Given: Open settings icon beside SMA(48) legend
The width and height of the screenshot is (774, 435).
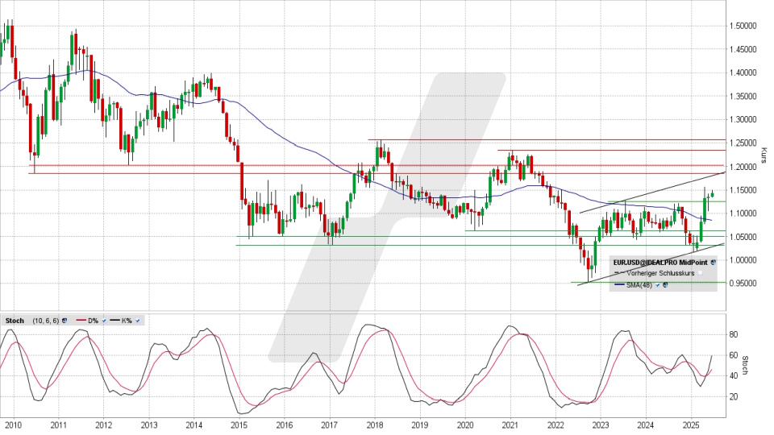Looking at the screenshot, I should [665, 285].
